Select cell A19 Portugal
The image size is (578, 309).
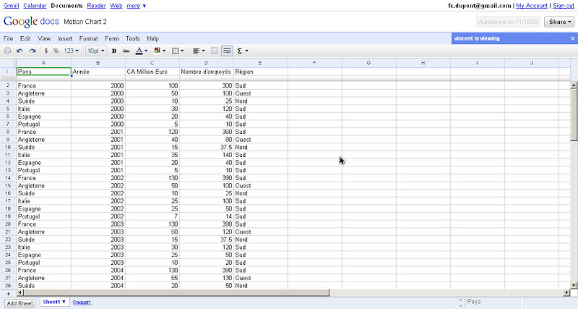[43, 216]
